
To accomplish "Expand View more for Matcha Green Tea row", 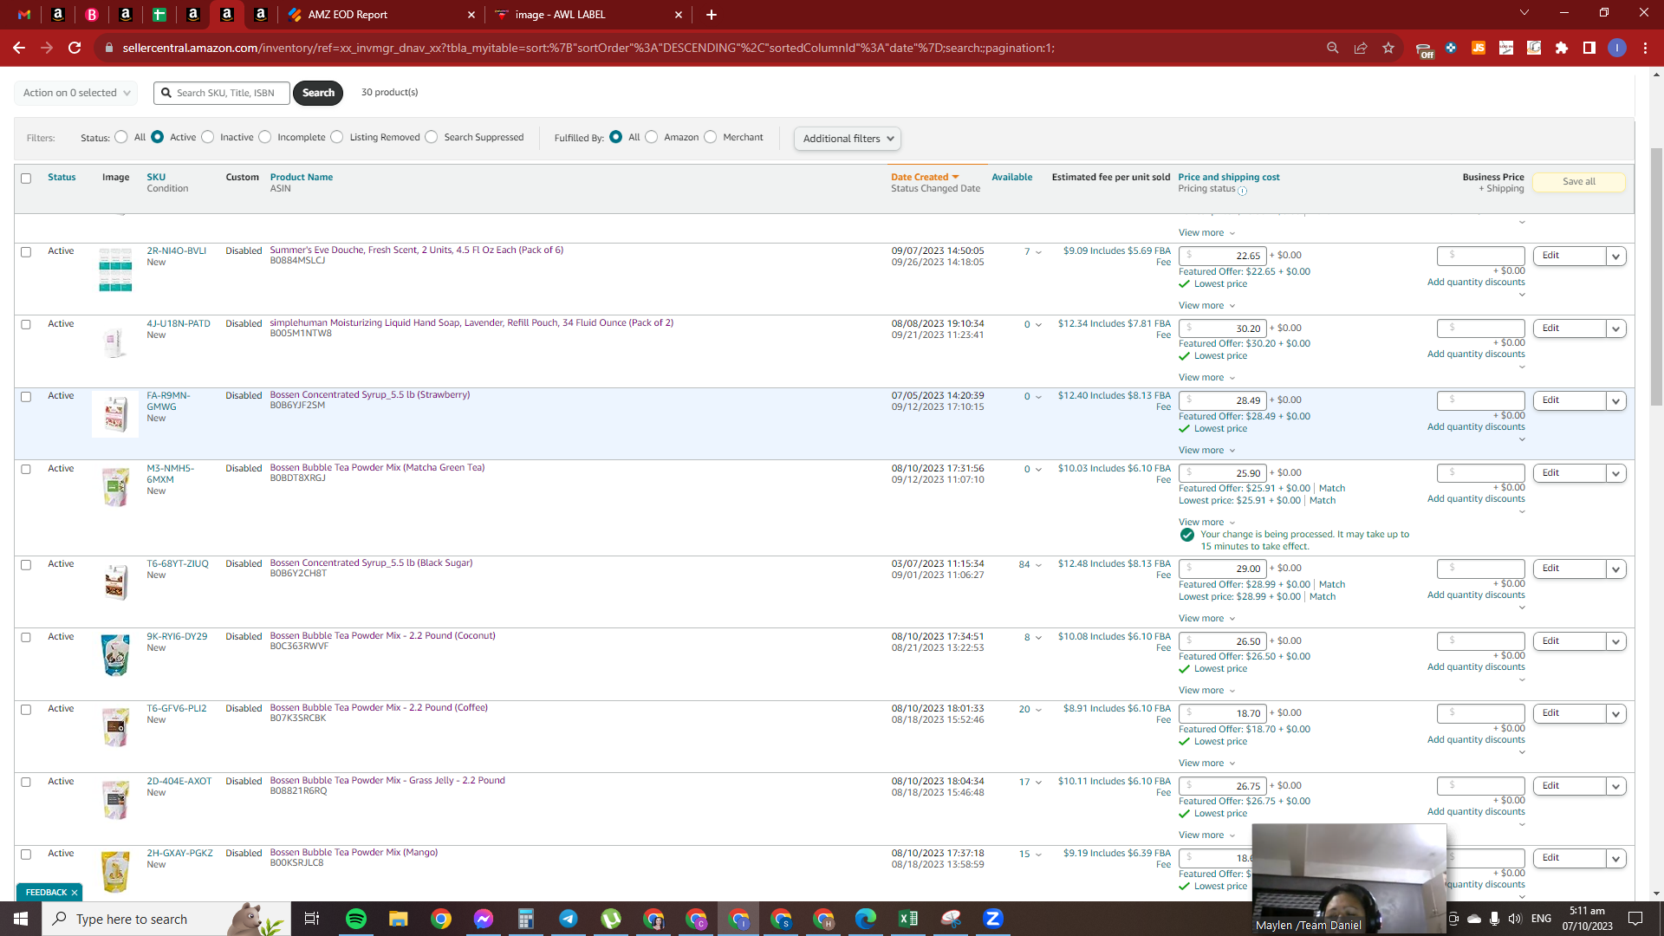I will (1206, 523).
